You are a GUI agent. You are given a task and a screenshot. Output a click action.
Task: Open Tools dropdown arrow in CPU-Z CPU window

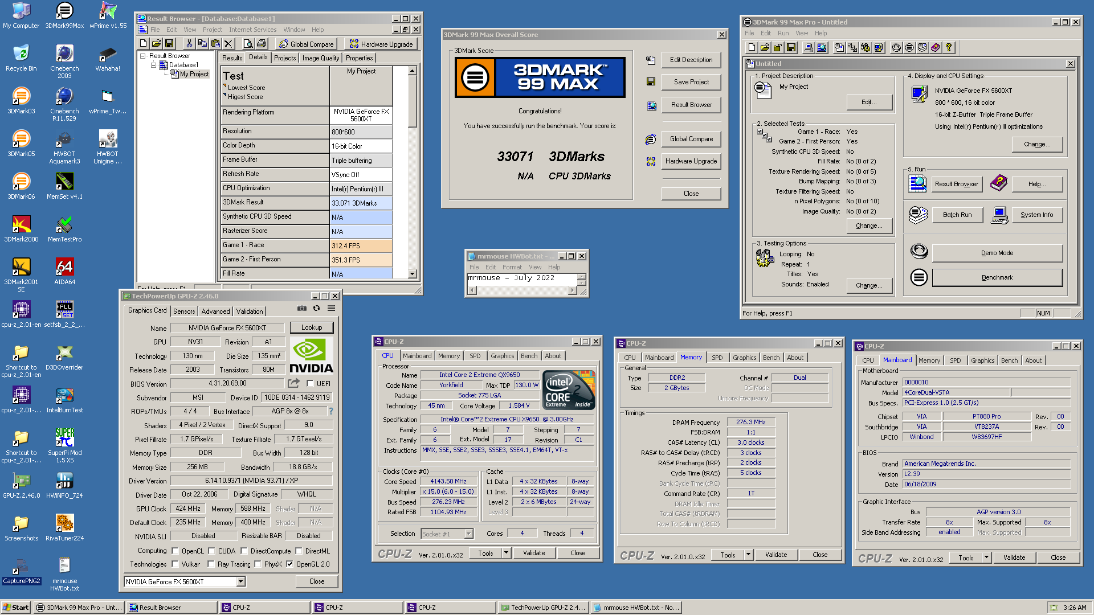coord(506,553)
